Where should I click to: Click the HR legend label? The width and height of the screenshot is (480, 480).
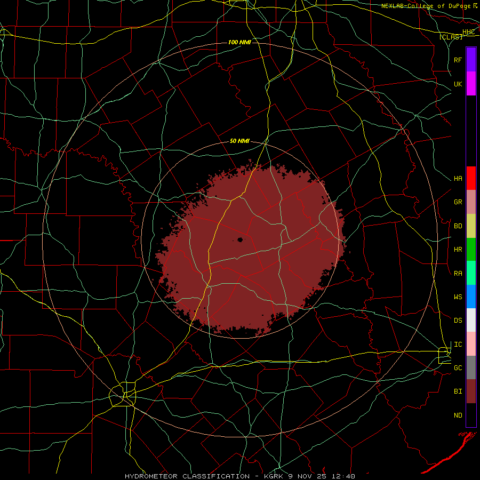coord(458,250)
